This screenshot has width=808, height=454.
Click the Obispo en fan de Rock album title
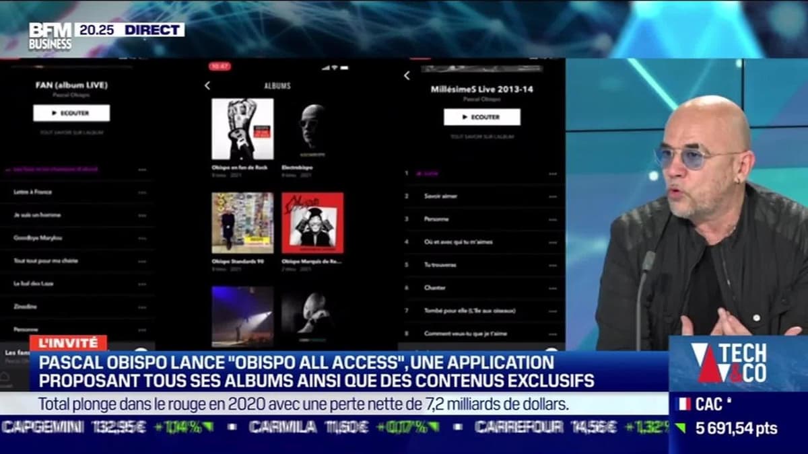click(240, 167)
